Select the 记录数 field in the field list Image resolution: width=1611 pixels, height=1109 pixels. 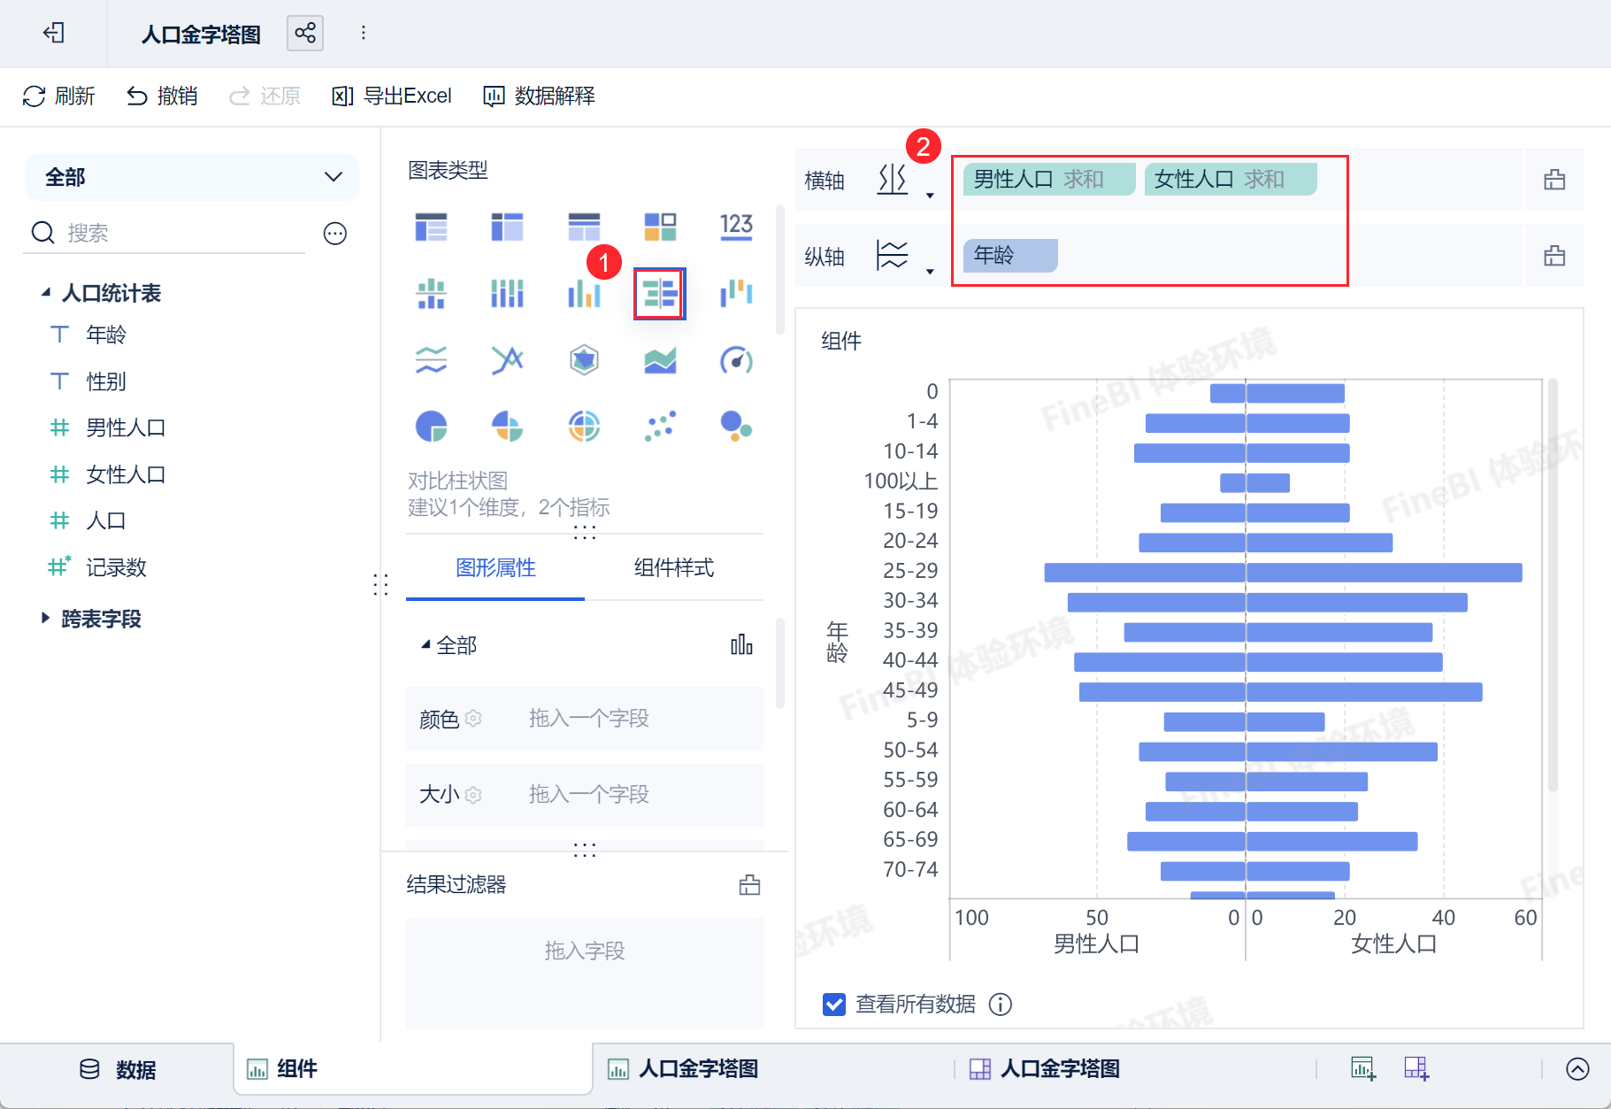click(x=116, y=568)
